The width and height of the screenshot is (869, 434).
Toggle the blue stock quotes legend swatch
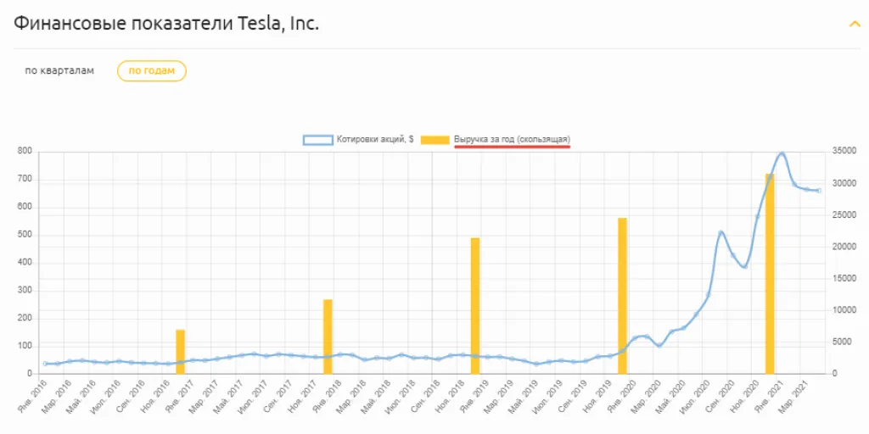318,139
